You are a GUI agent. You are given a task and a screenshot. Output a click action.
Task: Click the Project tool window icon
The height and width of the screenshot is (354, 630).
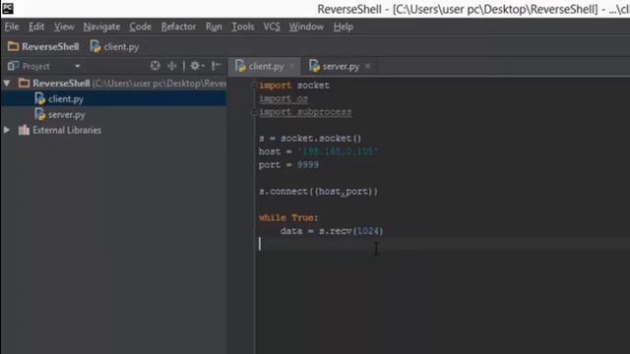click(13, 66)
